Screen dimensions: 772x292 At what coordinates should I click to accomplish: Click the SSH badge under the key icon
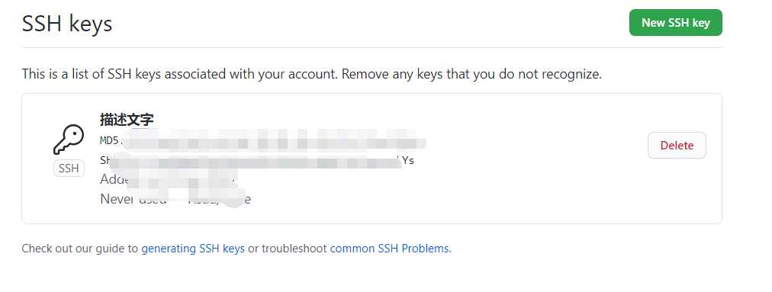69,168
